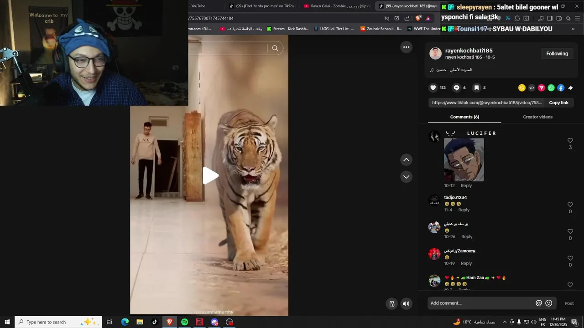Screen dimensions: 584x328
Task: Click the Brave Rewards triangle icon
Action: [x=428, y=18]
